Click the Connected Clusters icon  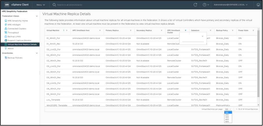click(x=6, y=29)
